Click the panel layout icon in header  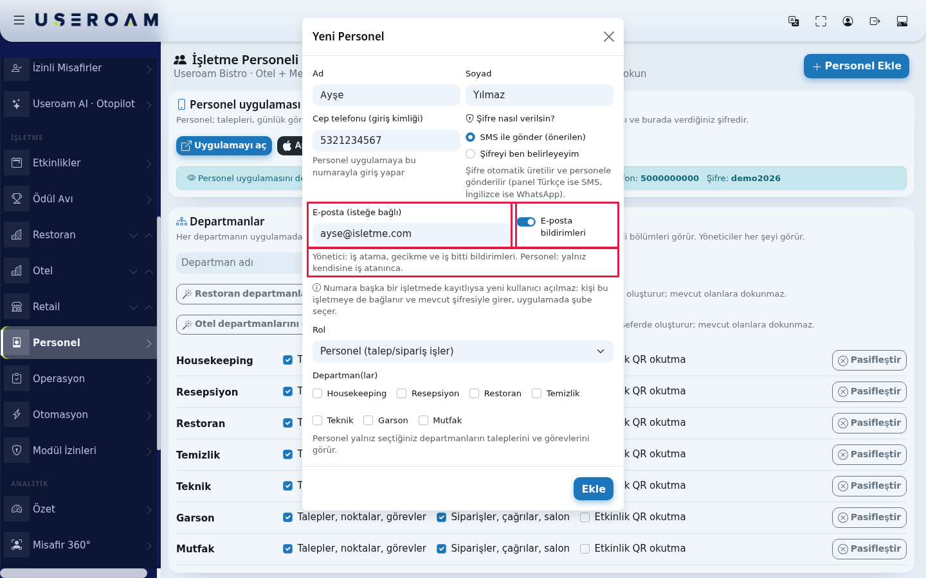(x=902, y=21)
